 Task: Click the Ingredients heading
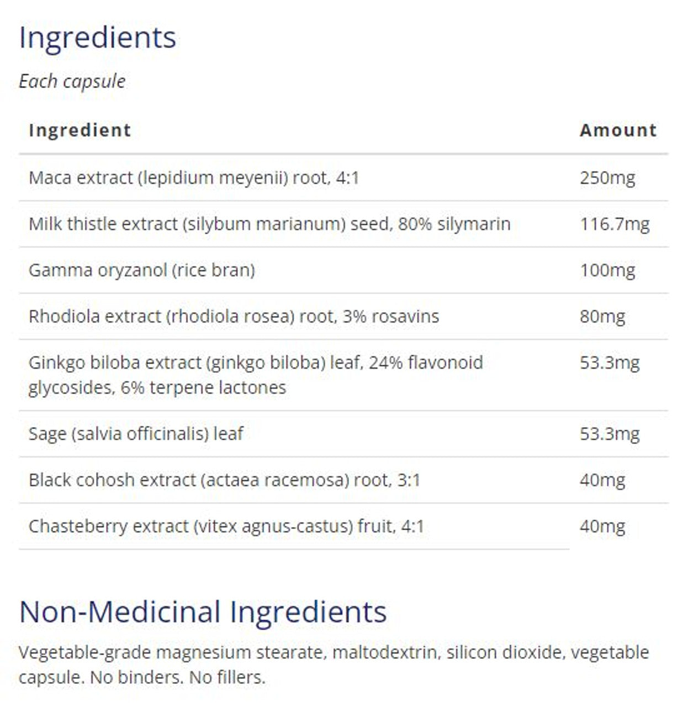tap(97, 38)
